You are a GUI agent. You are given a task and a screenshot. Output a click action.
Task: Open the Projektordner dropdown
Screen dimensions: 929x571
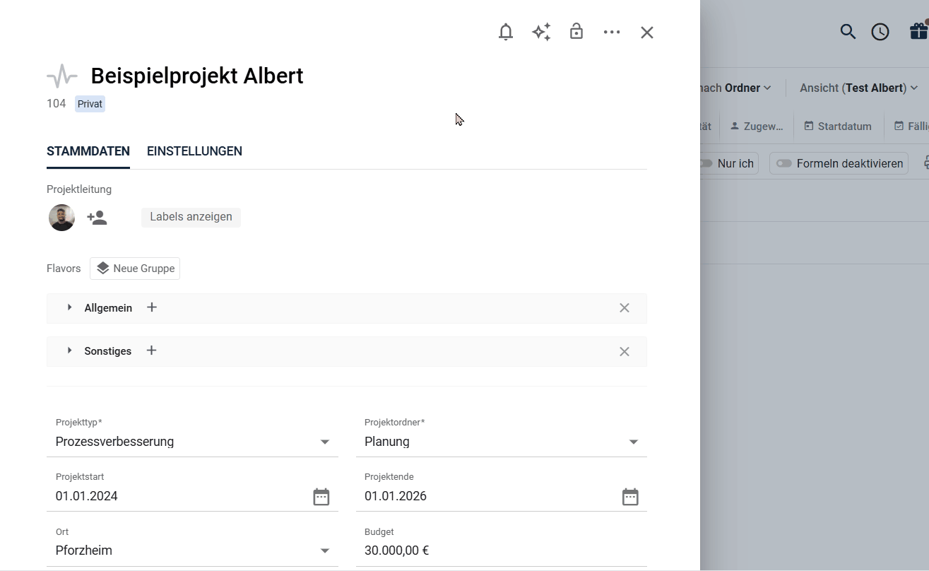634,442
